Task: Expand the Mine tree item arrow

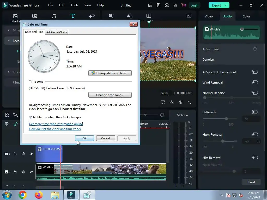Action: pos(9,30)
